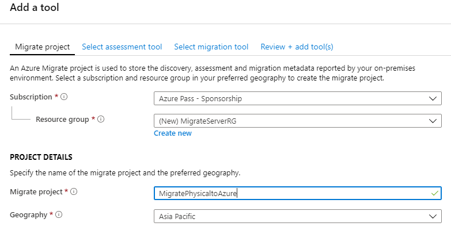The image size is (451, 234).
Task: Click the green validation checkmark in project field
Action: tap(435, 193)
